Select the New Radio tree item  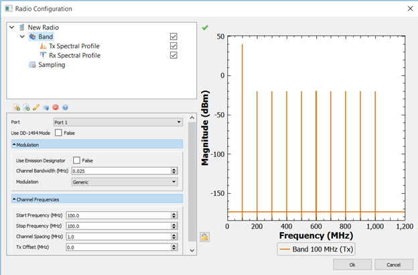pos(43,27)
